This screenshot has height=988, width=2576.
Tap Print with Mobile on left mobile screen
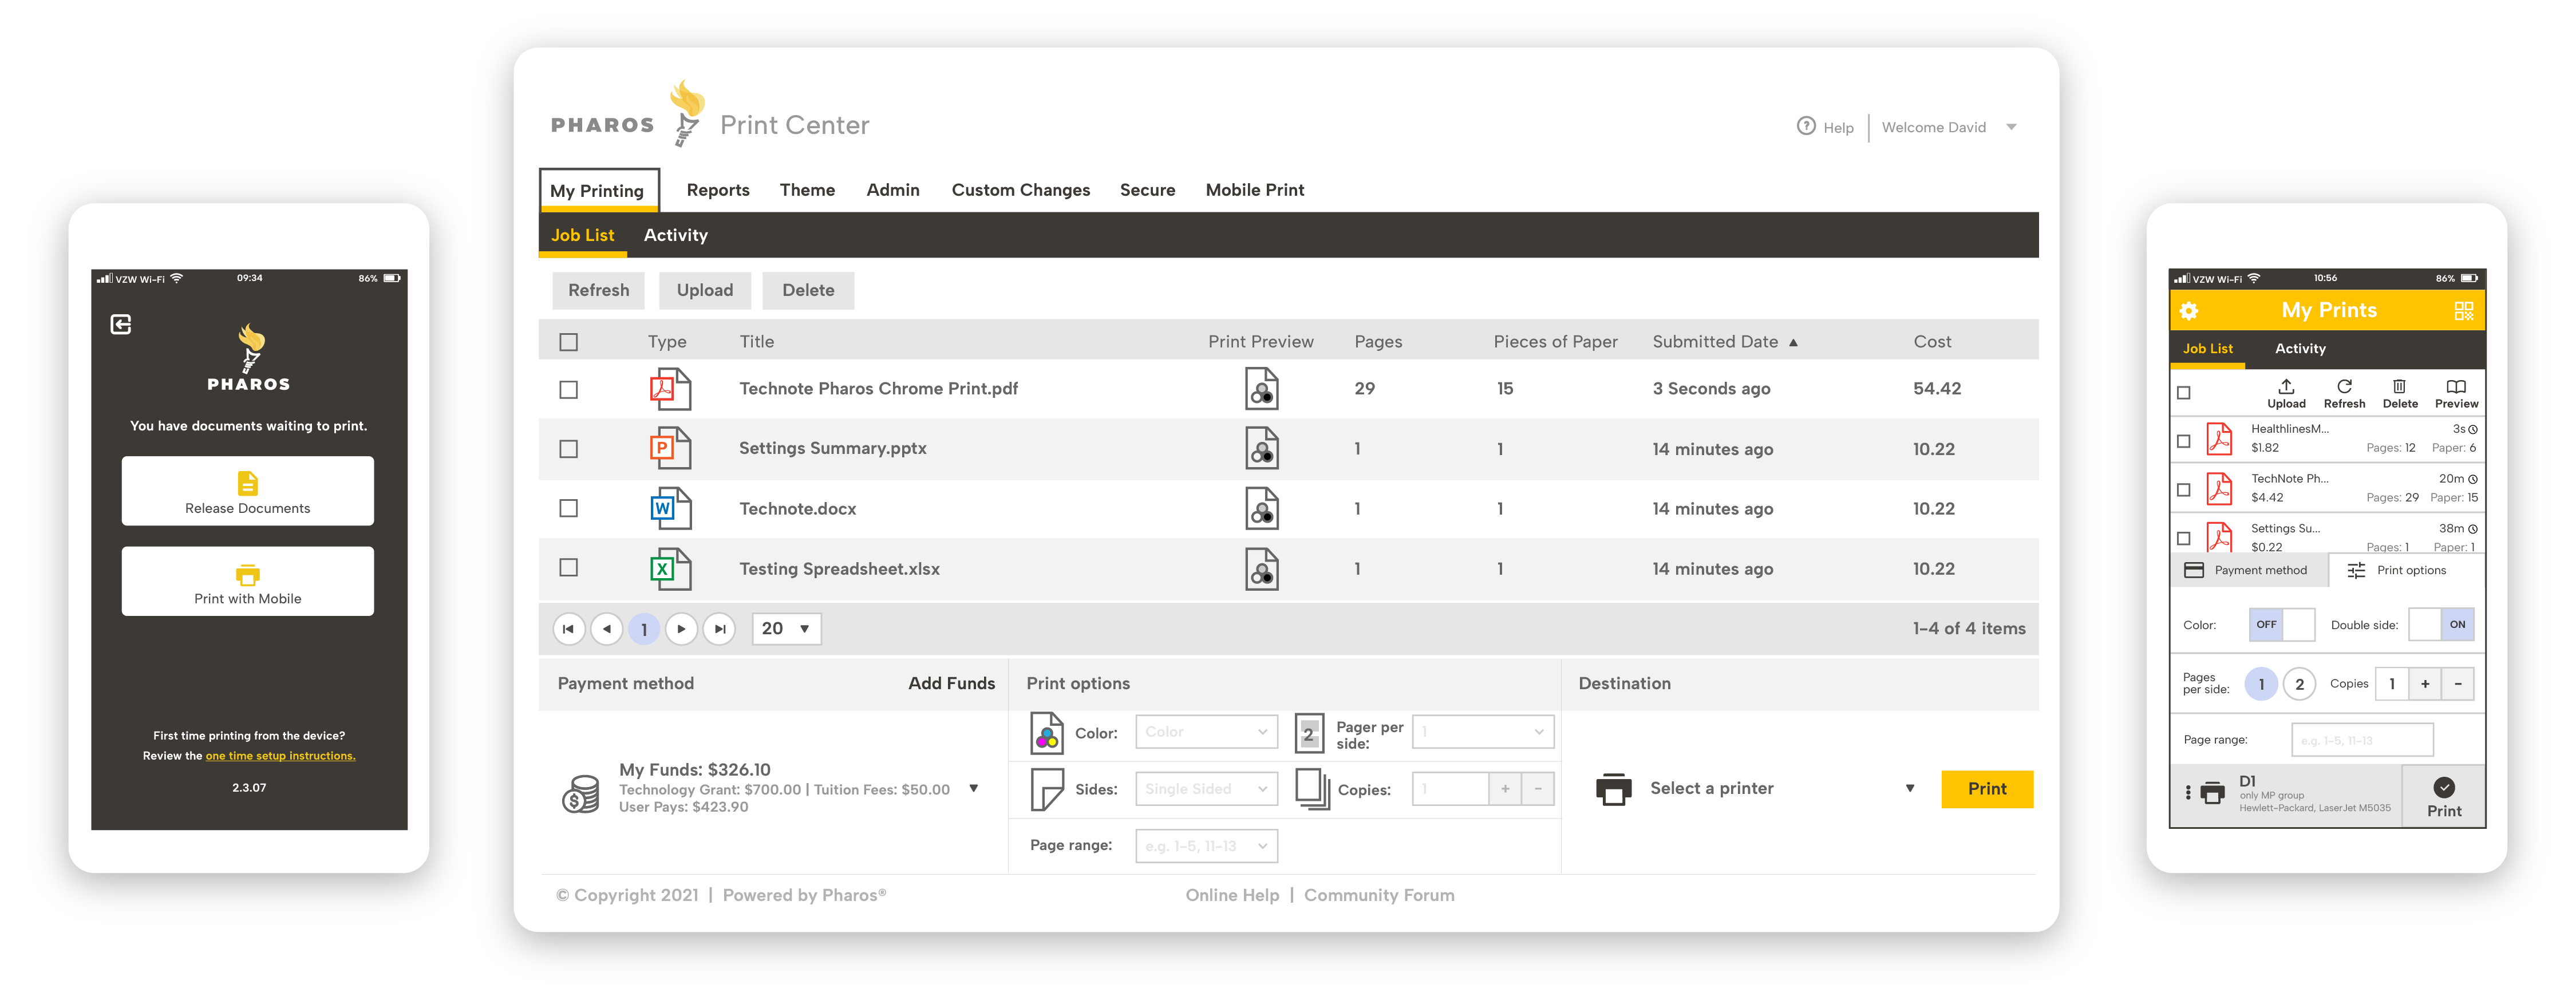[248, 581]
